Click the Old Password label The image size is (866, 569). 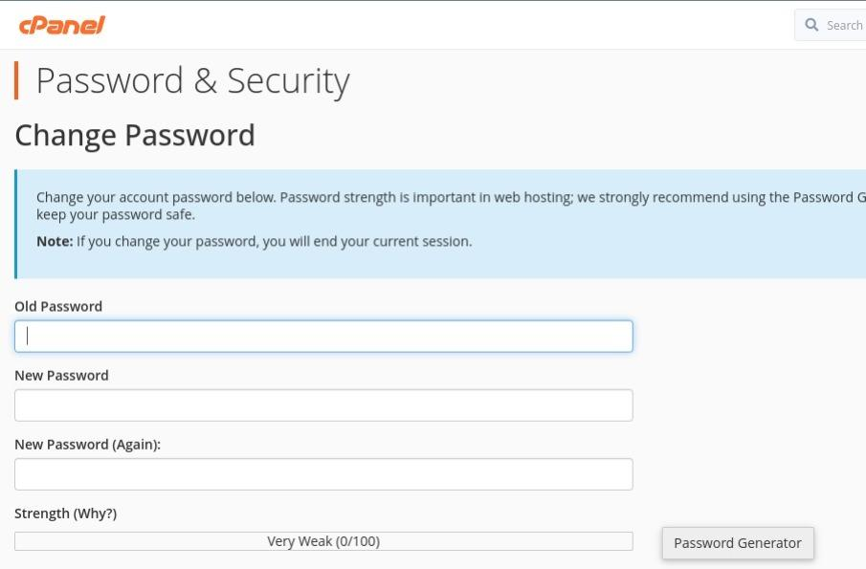tap(58, 306)
